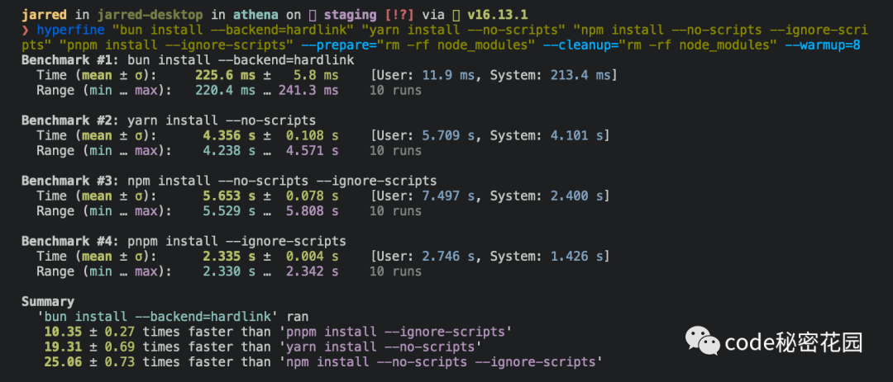
Task: Click the pnpm minimum '2.330 s'
Action: [230, 271]
